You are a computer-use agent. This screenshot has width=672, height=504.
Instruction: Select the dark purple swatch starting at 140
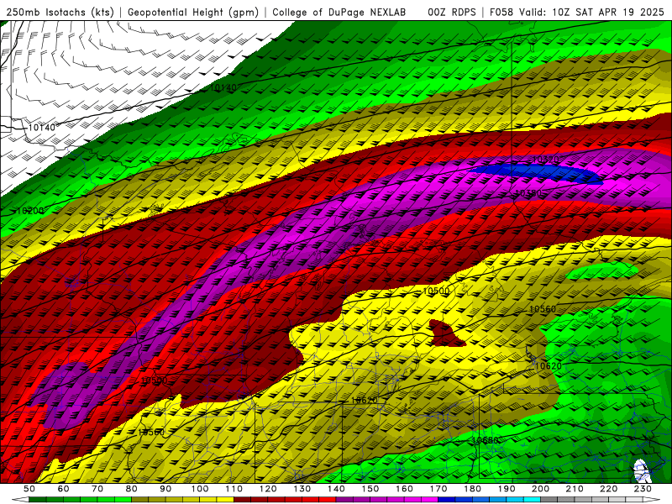(344, 500)
